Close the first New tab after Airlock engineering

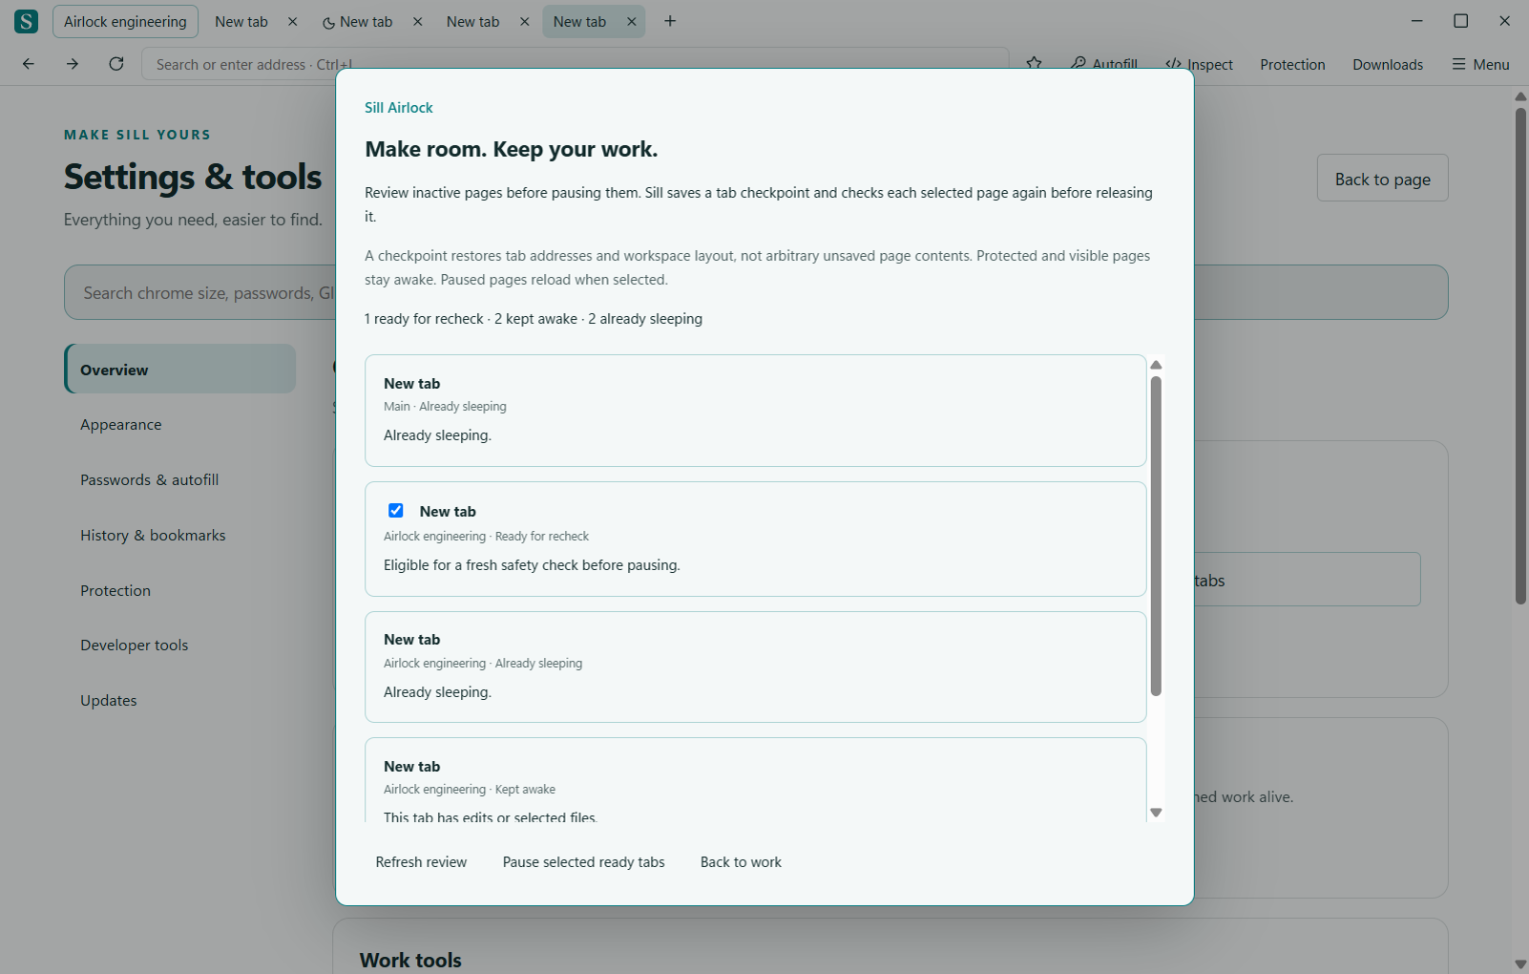pyautogui.click(x=293, y=21)
